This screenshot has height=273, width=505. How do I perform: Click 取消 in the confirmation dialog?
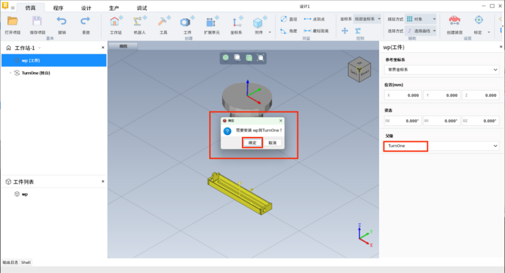(x=272, y=143)
